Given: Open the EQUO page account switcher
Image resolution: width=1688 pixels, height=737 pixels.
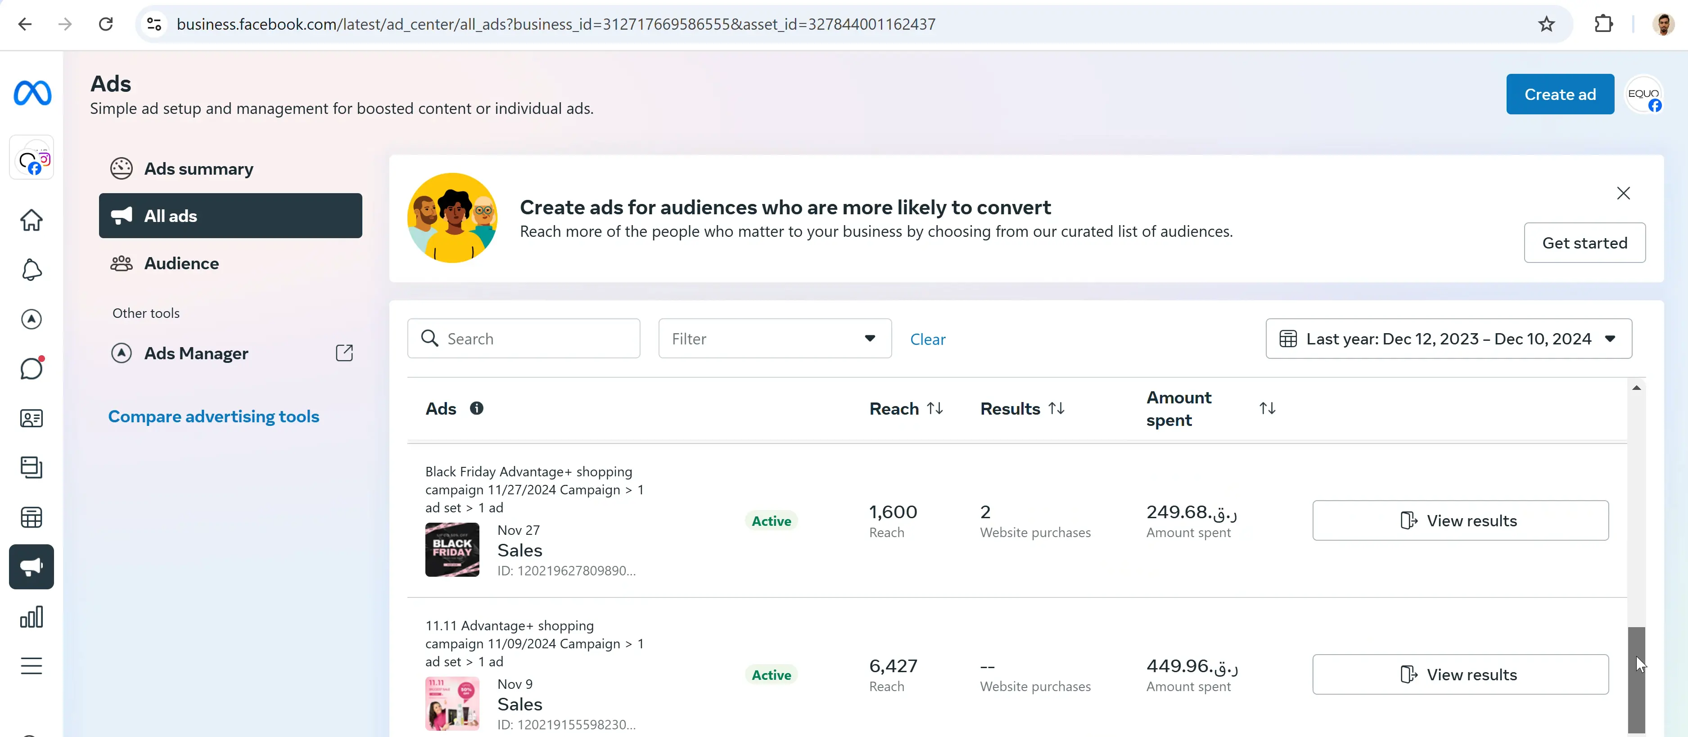Looking at the screenshot, I should (1644, 95).
